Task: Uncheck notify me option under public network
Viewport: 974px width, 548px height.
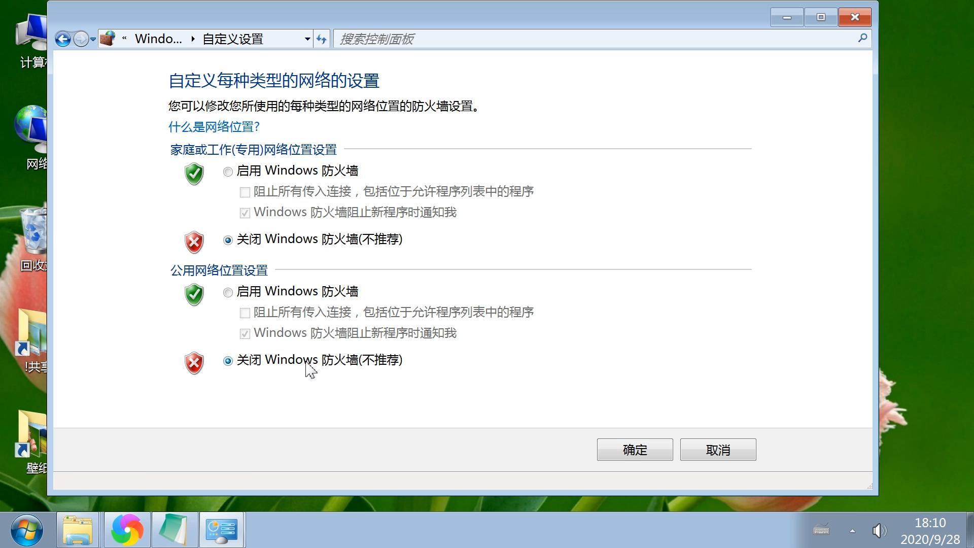Action: pyautogui.click(x=245, y=333)
